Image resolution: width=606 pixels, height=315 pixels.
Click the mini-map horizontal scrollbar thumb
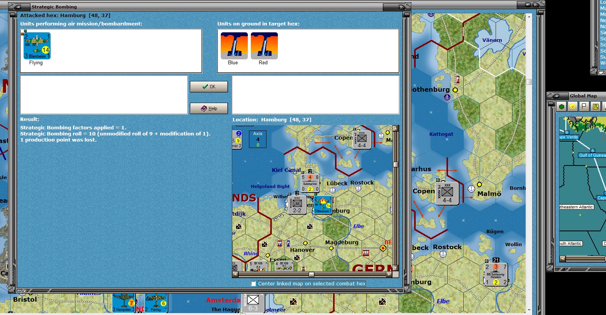[311, 274]
